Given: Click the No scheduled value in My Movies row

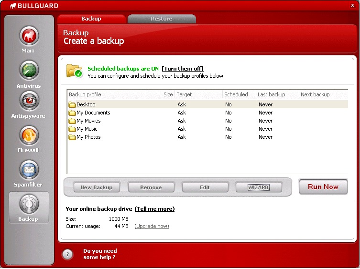Looking at the screenshot, I should coord(228,121).
